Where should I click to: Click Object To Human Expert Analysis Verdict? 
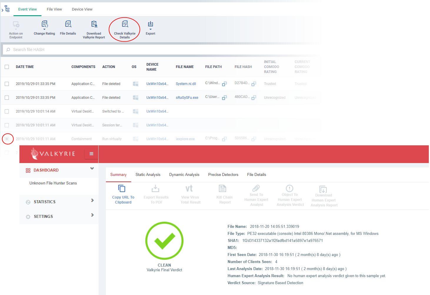click(290, 196)
